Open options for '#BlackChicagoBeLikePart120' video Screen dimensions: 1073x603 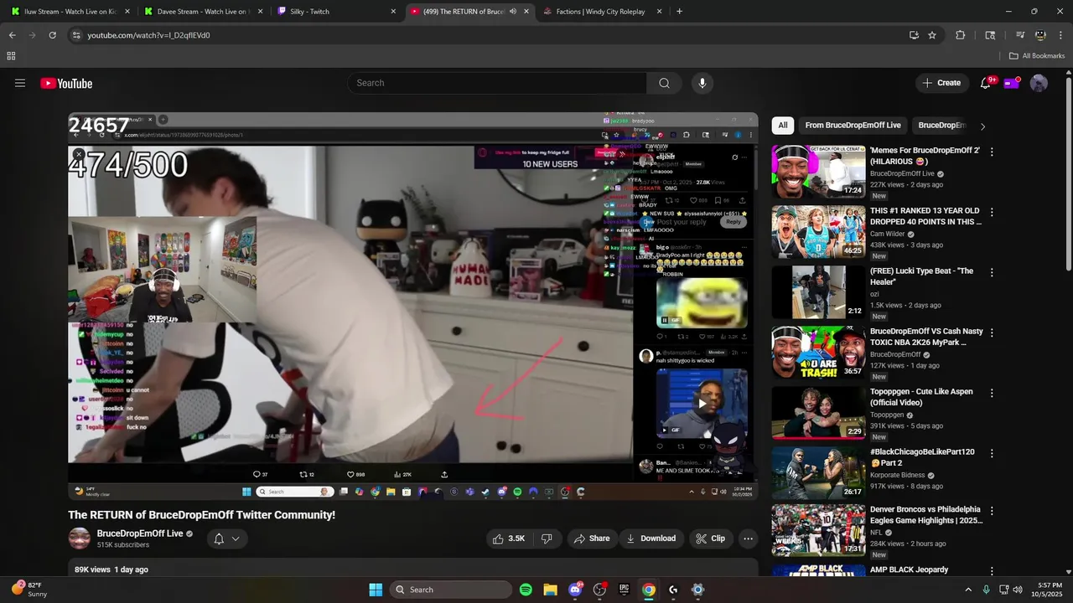click(x=992, y=453)
